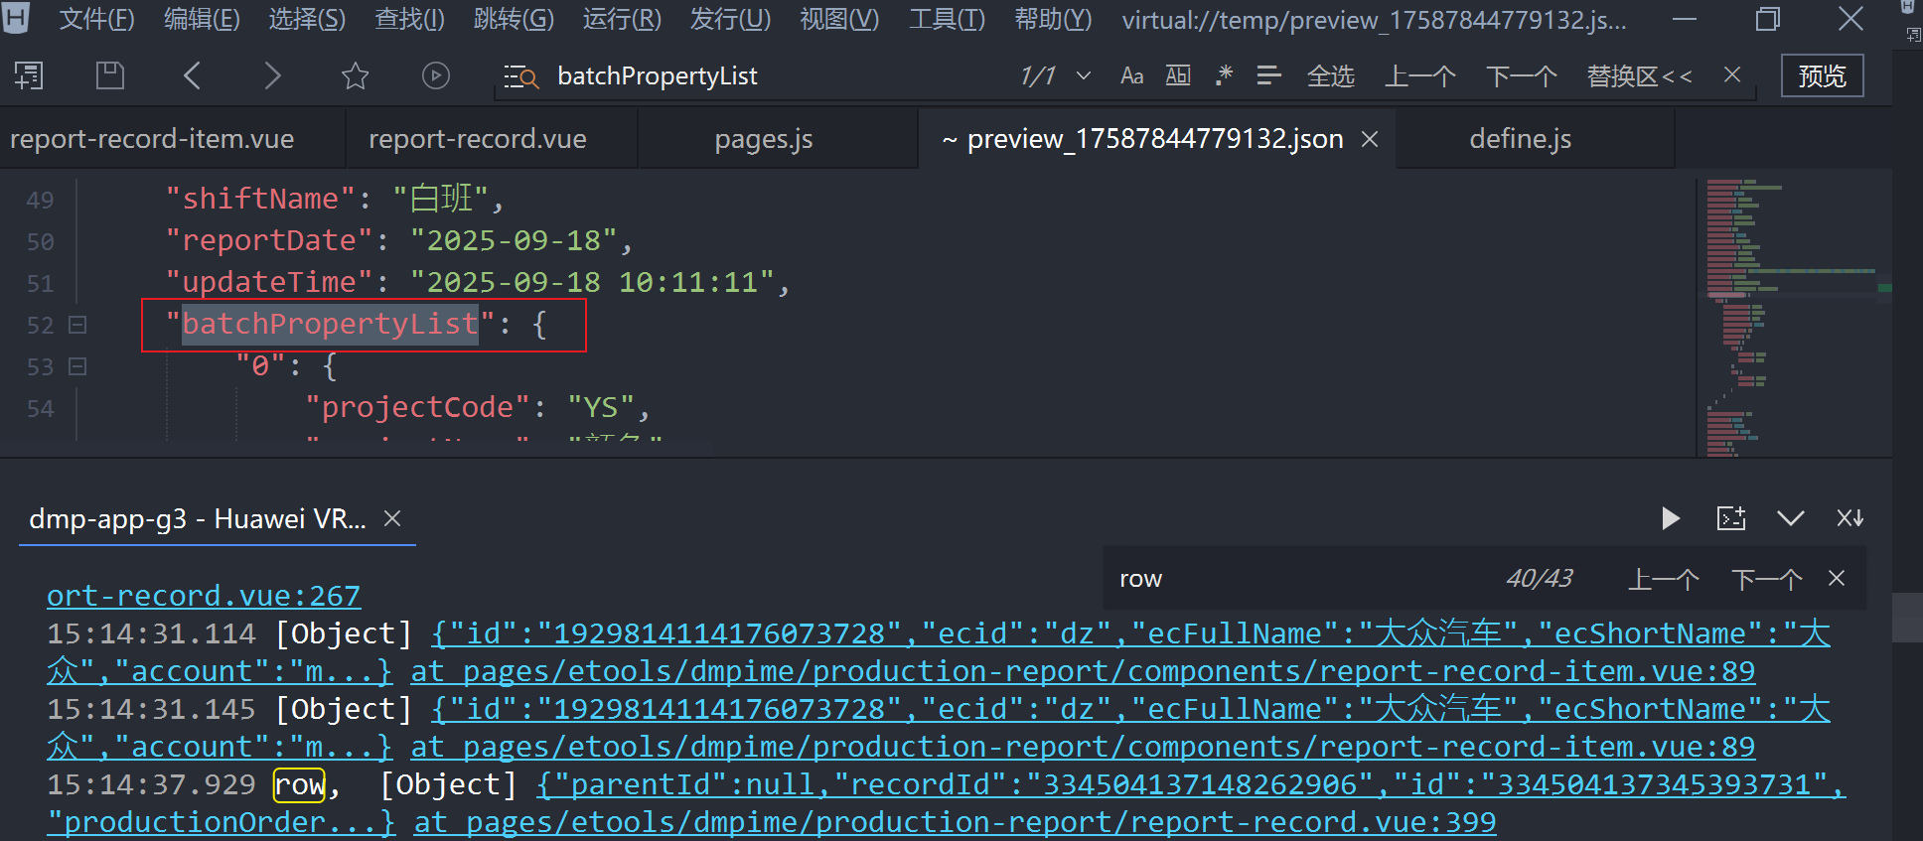Click the save file icon
The image size is (1923, 841).
coord(109,75)
